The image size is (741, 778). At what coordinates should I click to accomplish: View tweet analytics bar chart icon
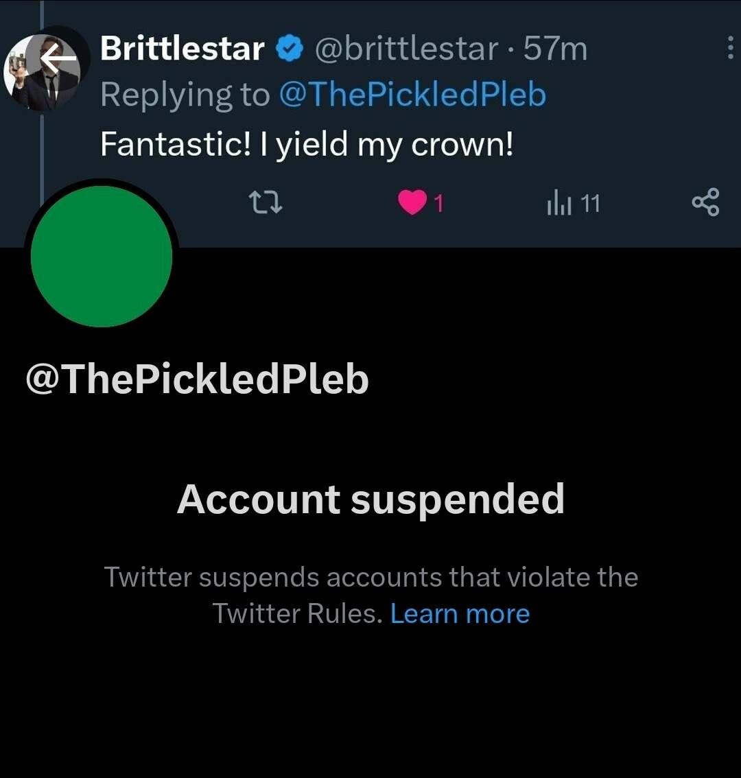click(559, 203)
